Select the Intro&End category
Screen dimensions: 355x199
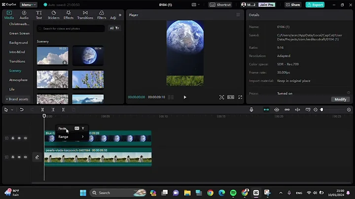[17, 52]
